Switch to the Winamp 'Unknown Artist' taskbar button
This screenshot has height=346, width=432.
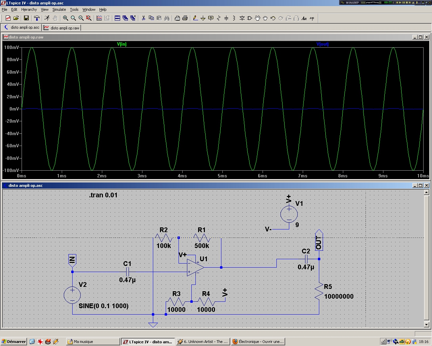pos(203,342)
